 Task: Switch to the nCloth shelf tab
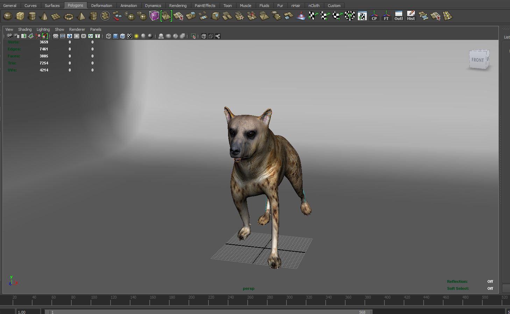point(314,6)
